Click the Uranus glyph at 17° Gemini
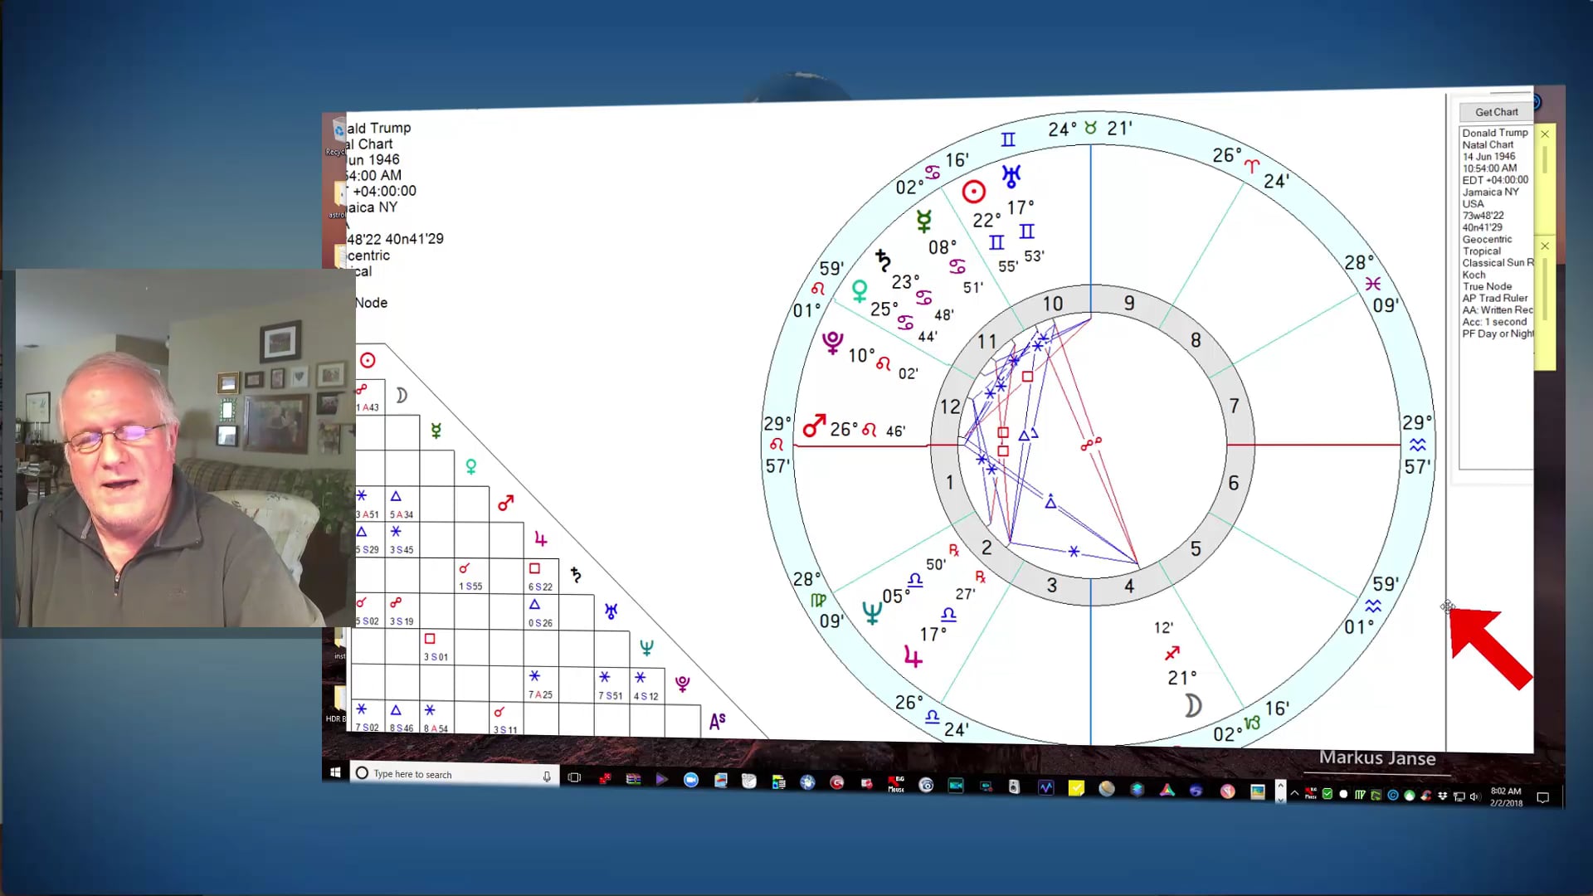 [1011, 176]
